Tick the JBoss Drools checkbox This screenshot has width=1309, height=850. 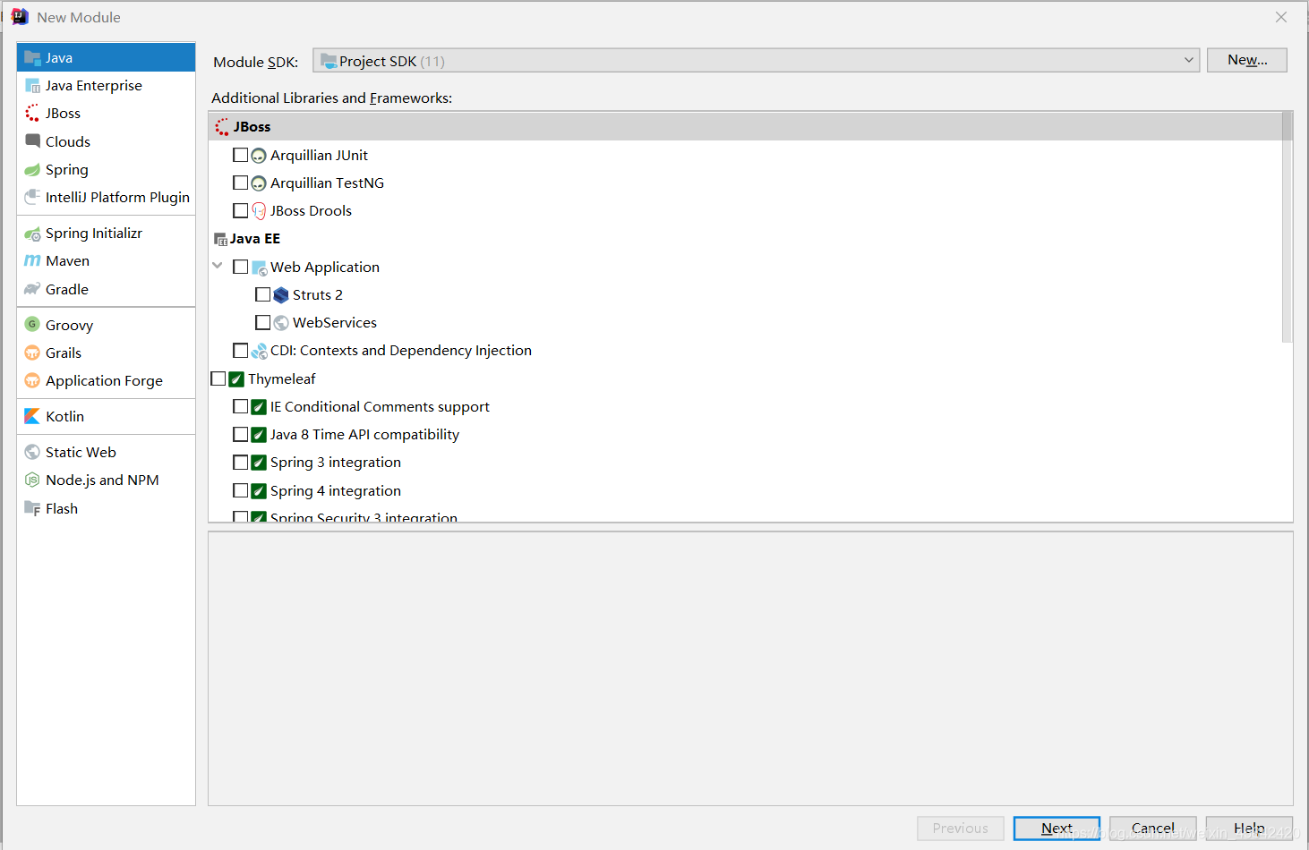[240, 210]
